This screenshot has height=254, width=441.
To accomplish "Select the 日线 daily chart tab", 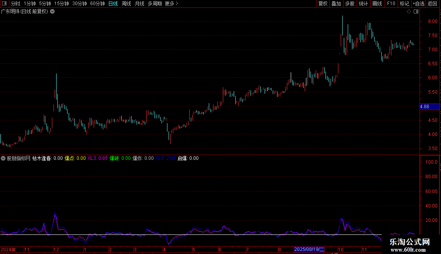I will [x=113, y=4].
